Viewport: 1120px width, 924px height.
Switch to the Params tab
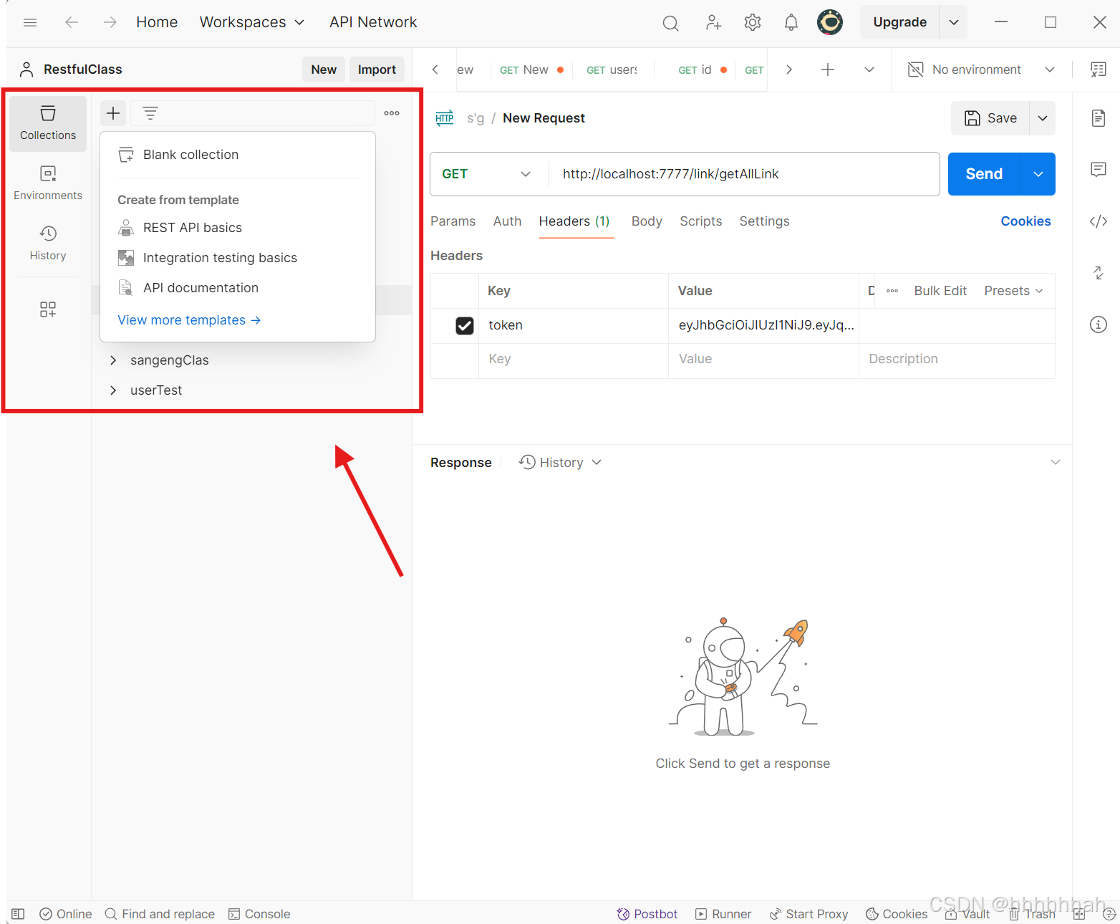tap(453, 221)
